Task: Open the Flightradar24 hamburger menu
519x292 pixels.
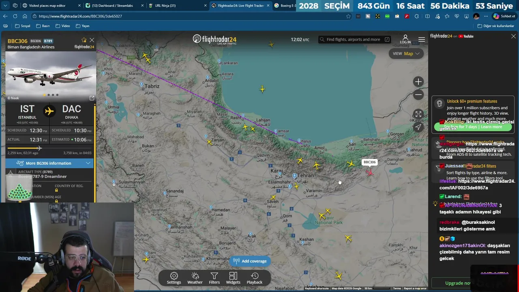Action: coord(422,39)
